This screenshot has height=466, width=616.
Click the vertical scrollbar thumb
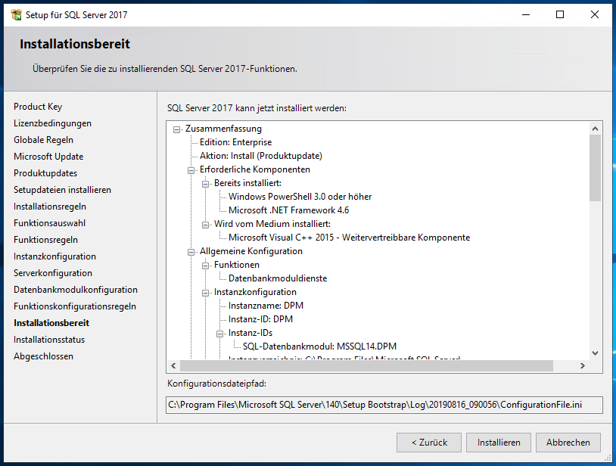[595, 168]
